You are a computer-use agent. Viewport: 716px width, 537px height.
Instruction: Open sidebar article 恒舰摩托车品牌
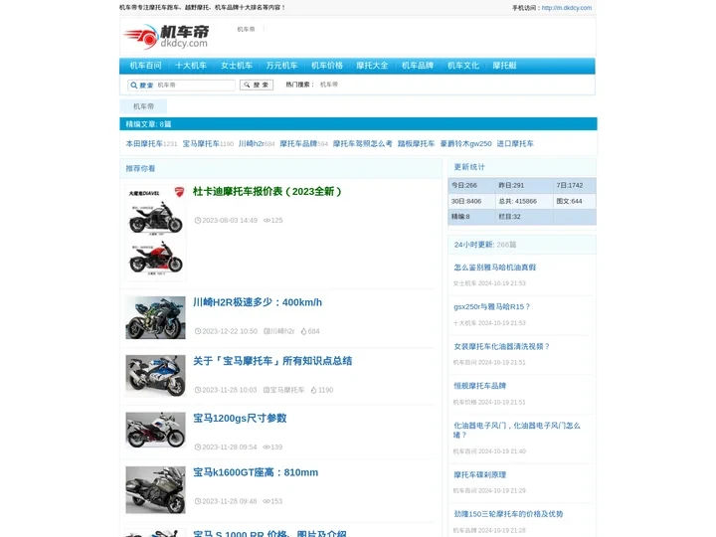(x=479, y=386)
